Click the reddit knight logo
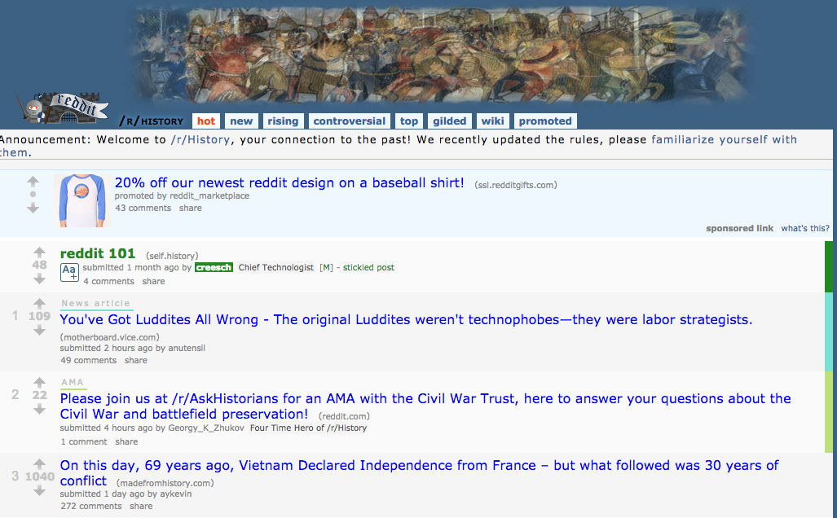This screenshot has height=518, width=837. (63, 108)
